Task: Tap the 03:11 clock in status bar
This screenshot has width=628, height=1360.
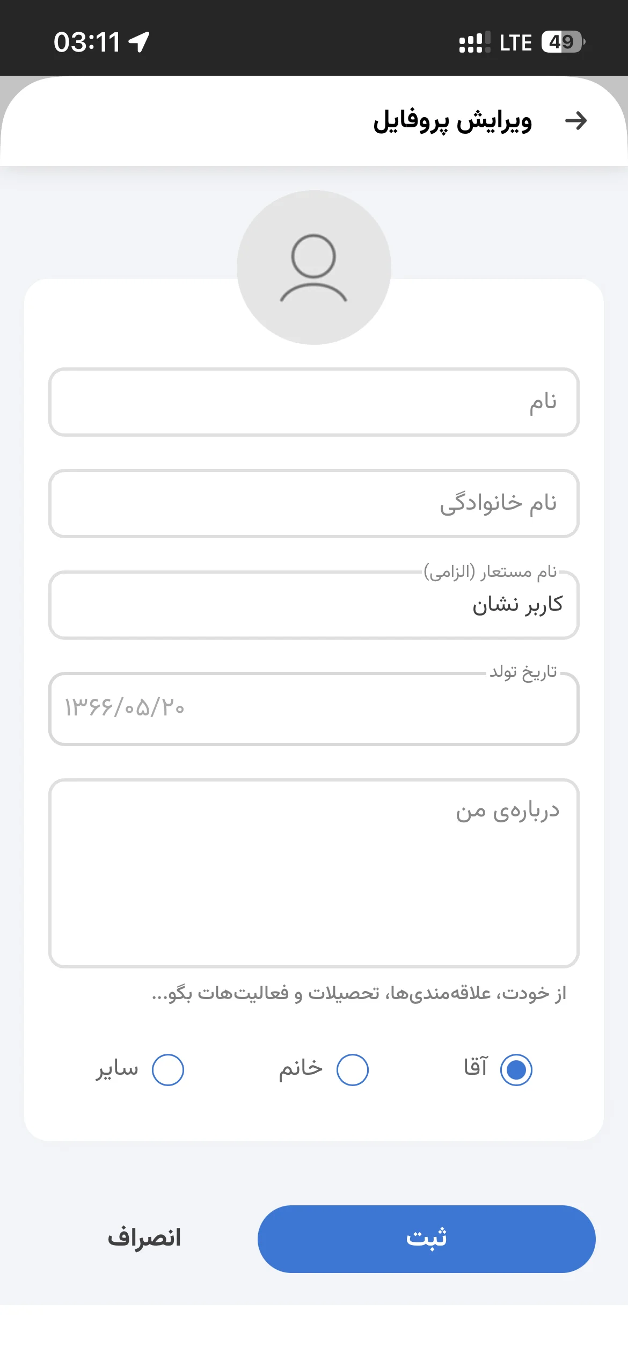Action: point(86,42)
